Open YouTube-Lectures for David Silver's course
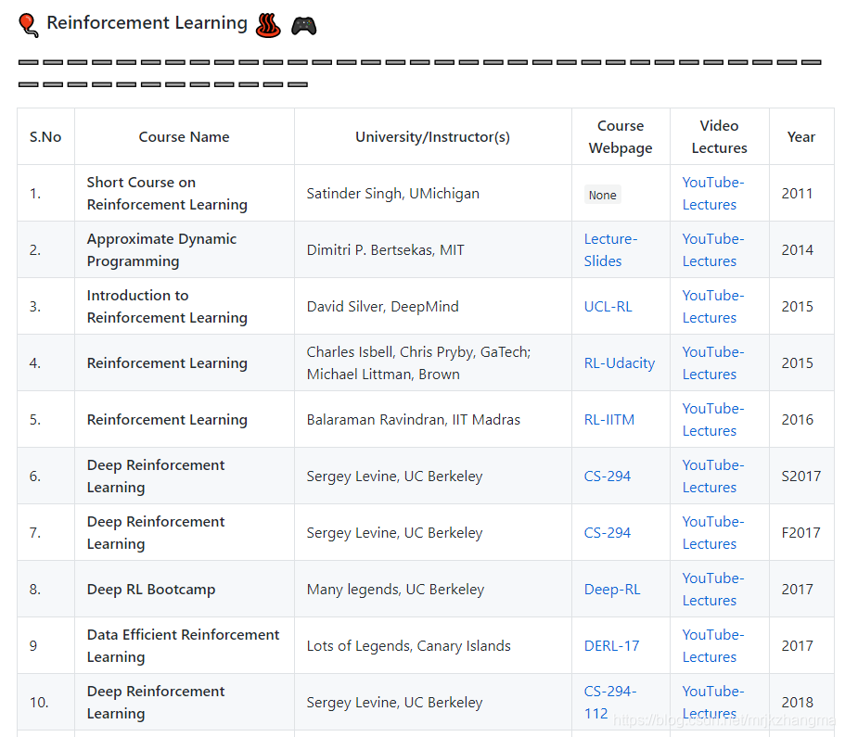The image size is (845, 737). click(x=713, y=307)
